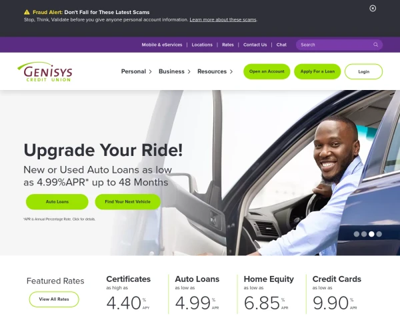
Task: Select the fourth carousel slide dot
Action: click(379, 234)
